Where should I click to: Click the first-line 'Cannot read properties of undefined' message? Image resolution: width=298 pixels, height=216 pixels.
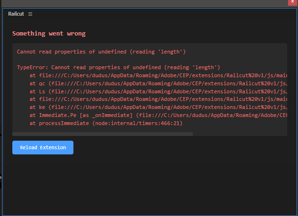(101, 52)
